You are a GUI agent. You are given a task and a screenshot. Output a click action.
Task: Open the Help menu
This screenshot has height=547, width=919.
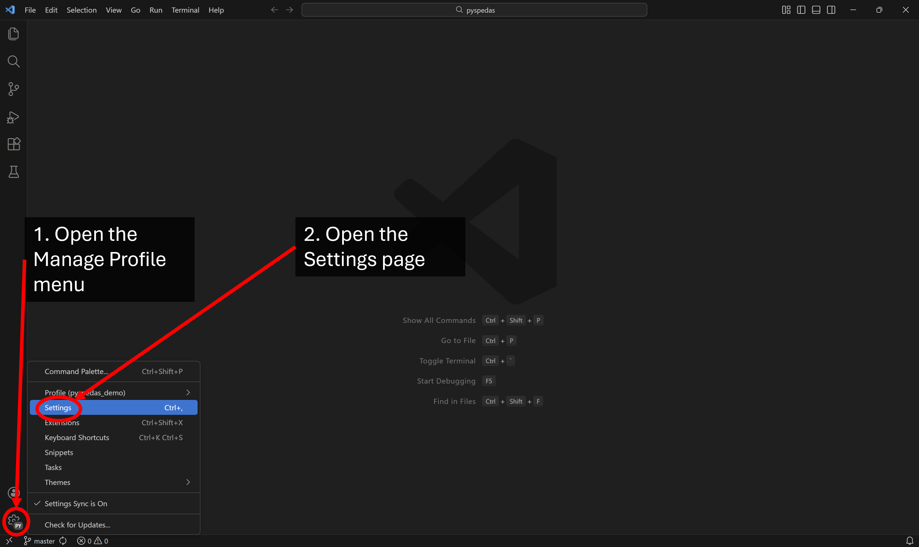coord(216,10)
